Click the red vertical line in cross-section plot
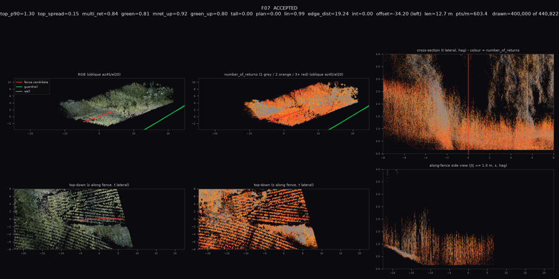The image size is (559, 279). 468,104
